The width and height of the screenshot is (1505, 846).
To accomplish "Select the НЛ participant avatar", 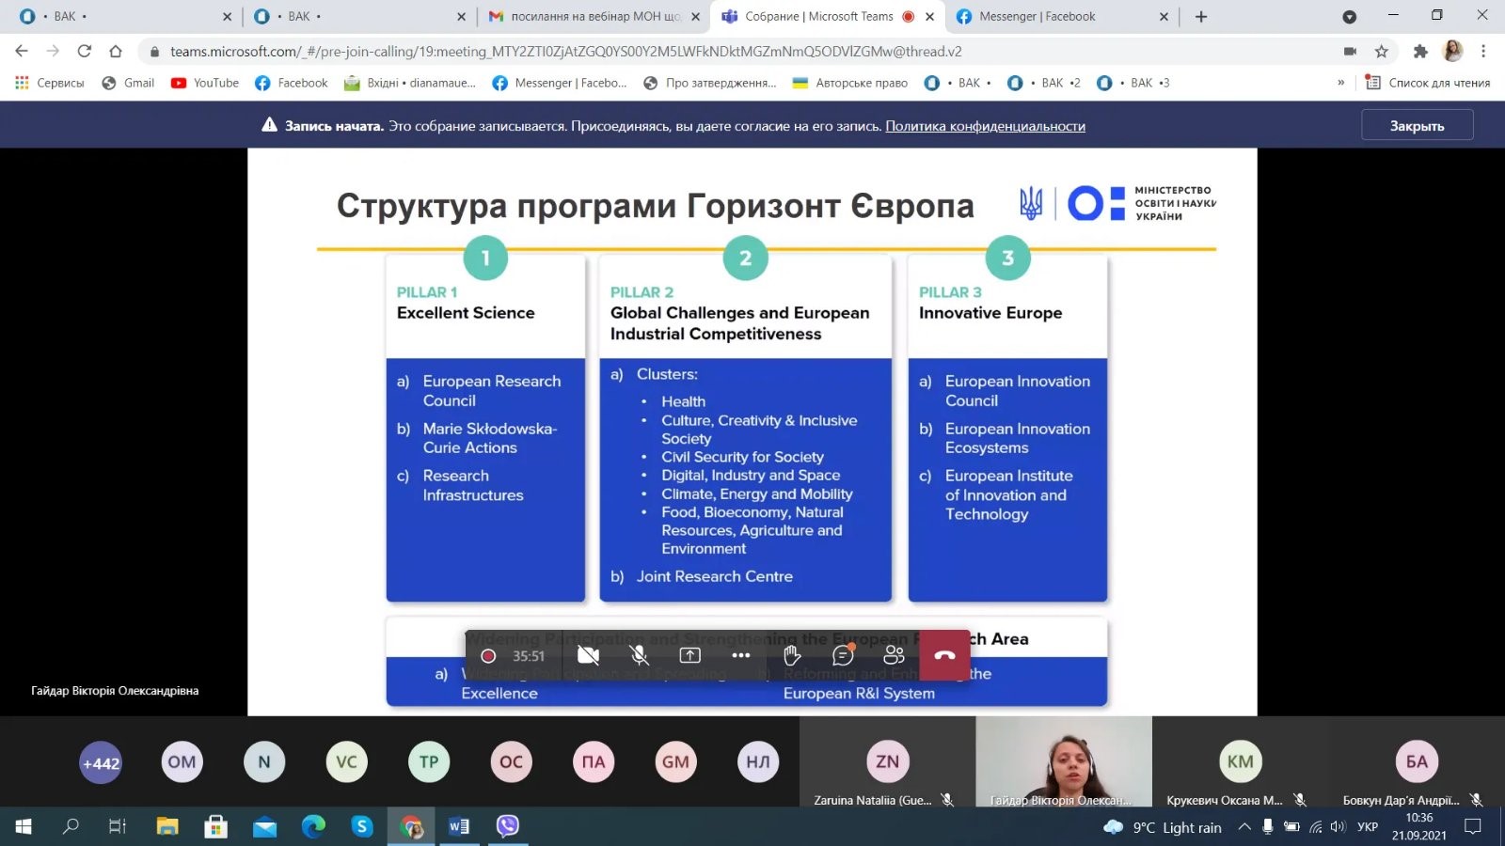I will click(x=758, y=762).
